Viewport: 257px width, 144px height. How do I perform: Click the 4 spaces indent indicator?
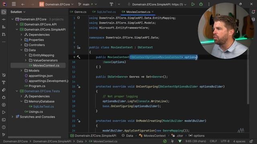tap(239, 141)
